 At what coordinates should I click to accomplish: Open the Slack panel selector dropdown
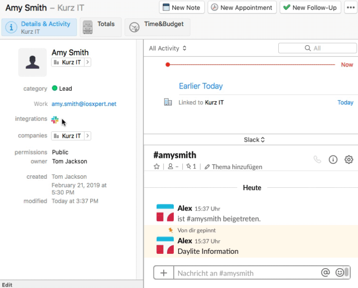(254, 140)
